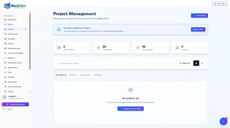Open the Dashboard sidebar icon
The image size is (230, 128).
pos(5,20)
